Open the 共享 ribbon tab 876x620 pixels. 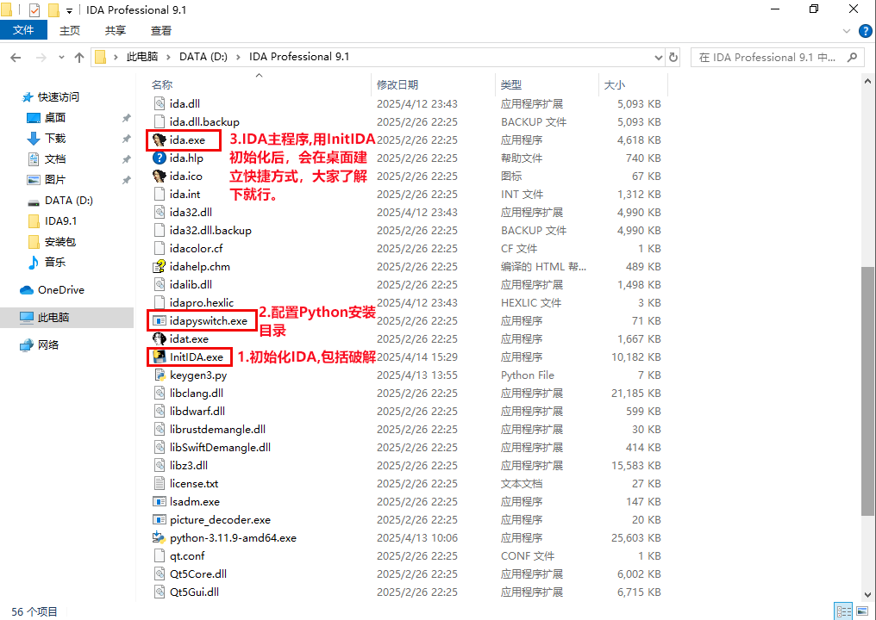[116, 31]
